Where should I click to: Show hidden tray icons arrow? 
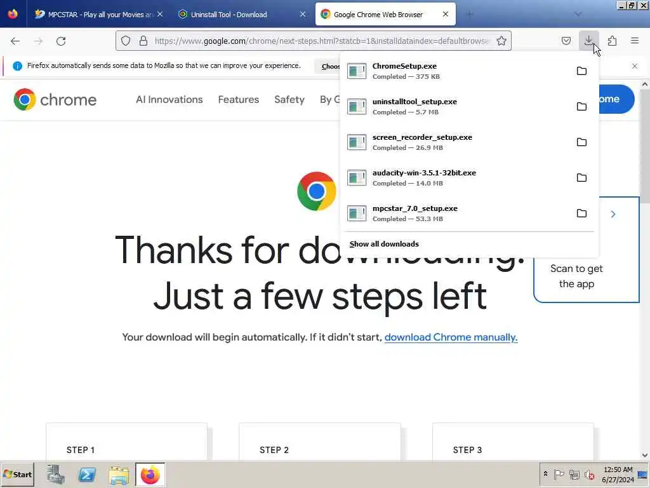pos(545,474)
